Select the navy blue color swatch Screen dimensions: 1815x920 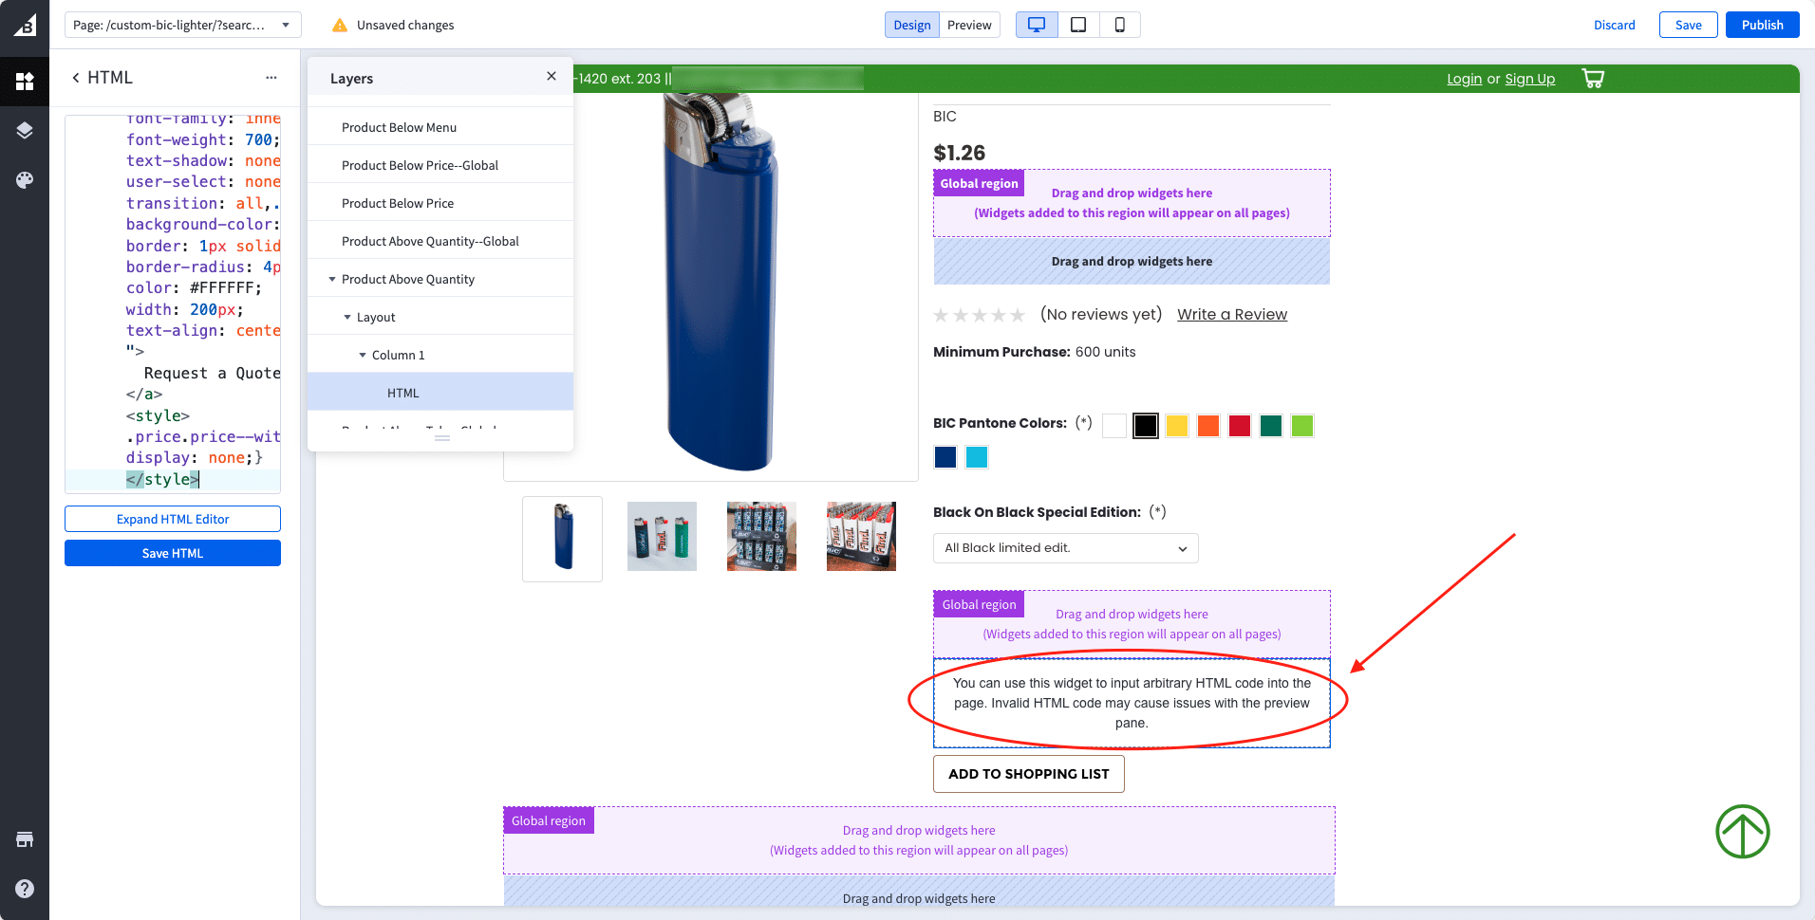945,457
